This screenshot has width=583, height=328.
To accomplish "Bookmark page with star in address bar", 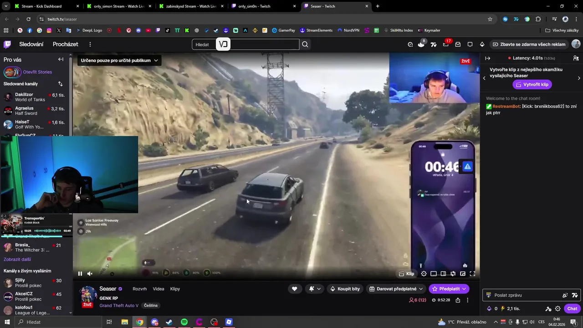I will (490, 19).
